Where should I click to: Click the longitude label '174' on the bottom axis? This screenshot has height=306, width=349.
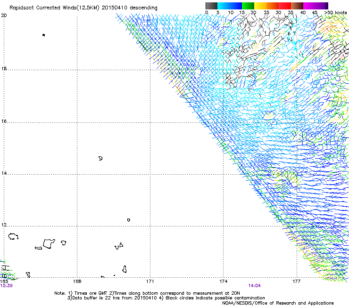pos(223,282)
